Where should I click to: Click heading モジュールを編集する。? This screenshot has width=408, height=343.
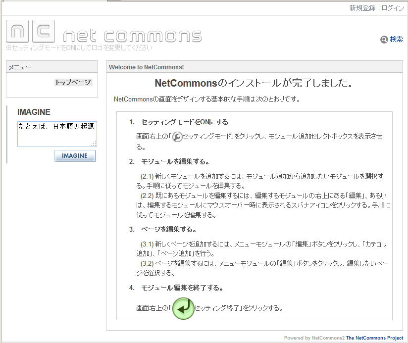coord(175,161)
